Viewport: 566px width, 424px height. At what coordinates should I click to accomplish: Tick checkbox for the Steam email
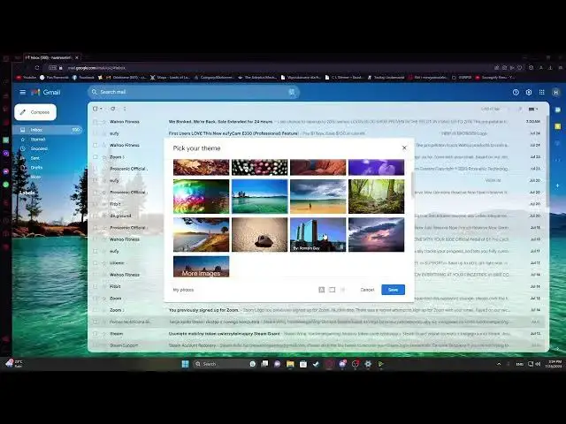point(96,334)
